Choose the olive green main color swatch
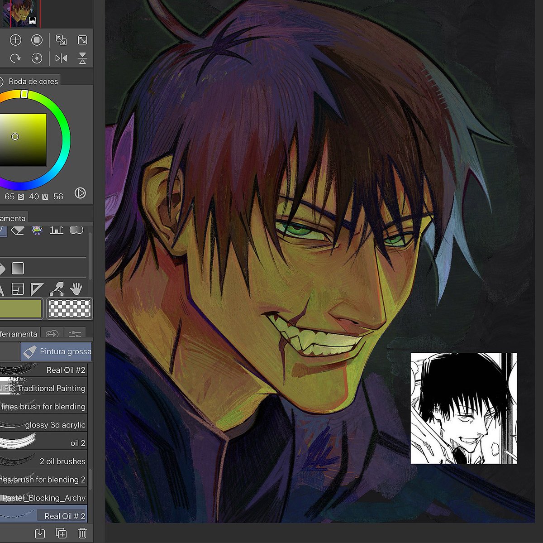Image resolution: width=543 pixels, height=543 pixels. [x=21, y=308]
